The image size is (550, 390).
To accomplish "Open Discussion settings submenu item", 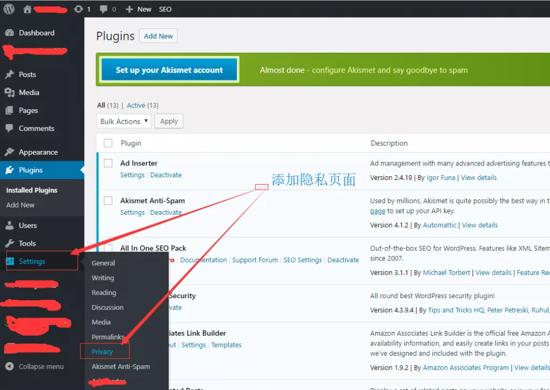I will point(107,307).
